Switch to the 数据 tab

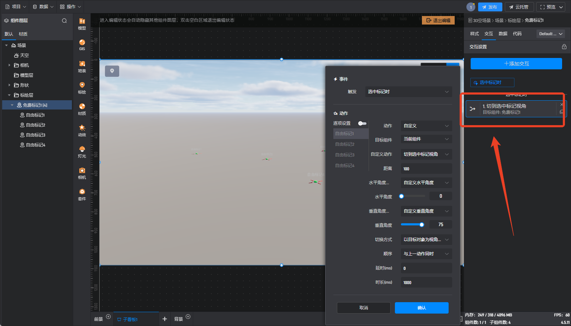pos(503,34)
